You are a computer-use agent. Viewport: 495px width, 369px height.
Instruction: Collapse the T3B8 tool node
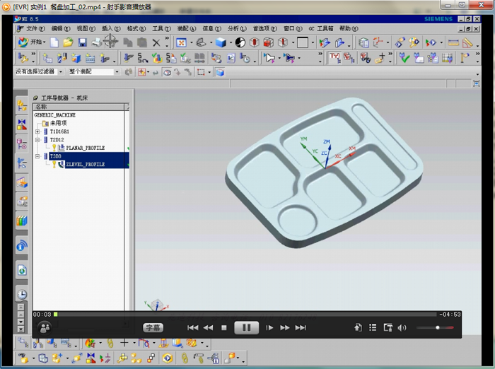pos(37,156)
